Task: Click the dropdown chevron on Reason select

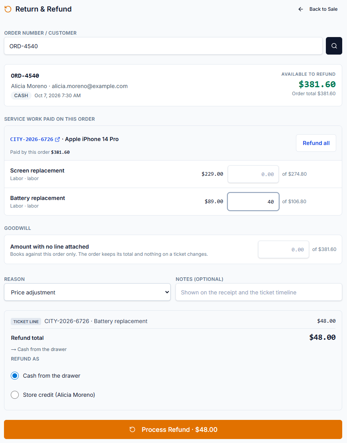Action: point(167,292)
